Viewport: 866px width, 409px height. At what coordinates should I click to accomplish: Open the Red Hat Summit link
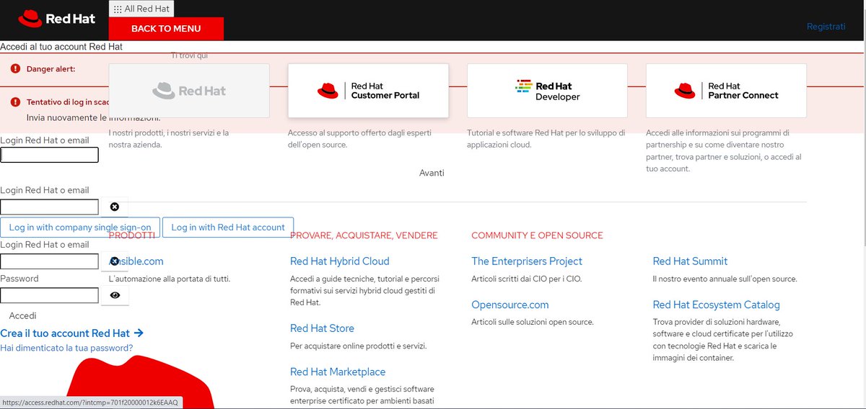(x=690, y=261)
